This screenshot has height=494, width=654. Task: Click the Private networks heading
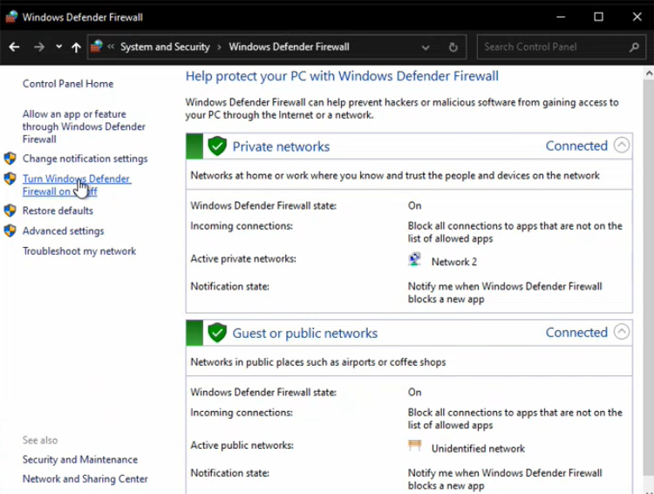click(281, 147)
